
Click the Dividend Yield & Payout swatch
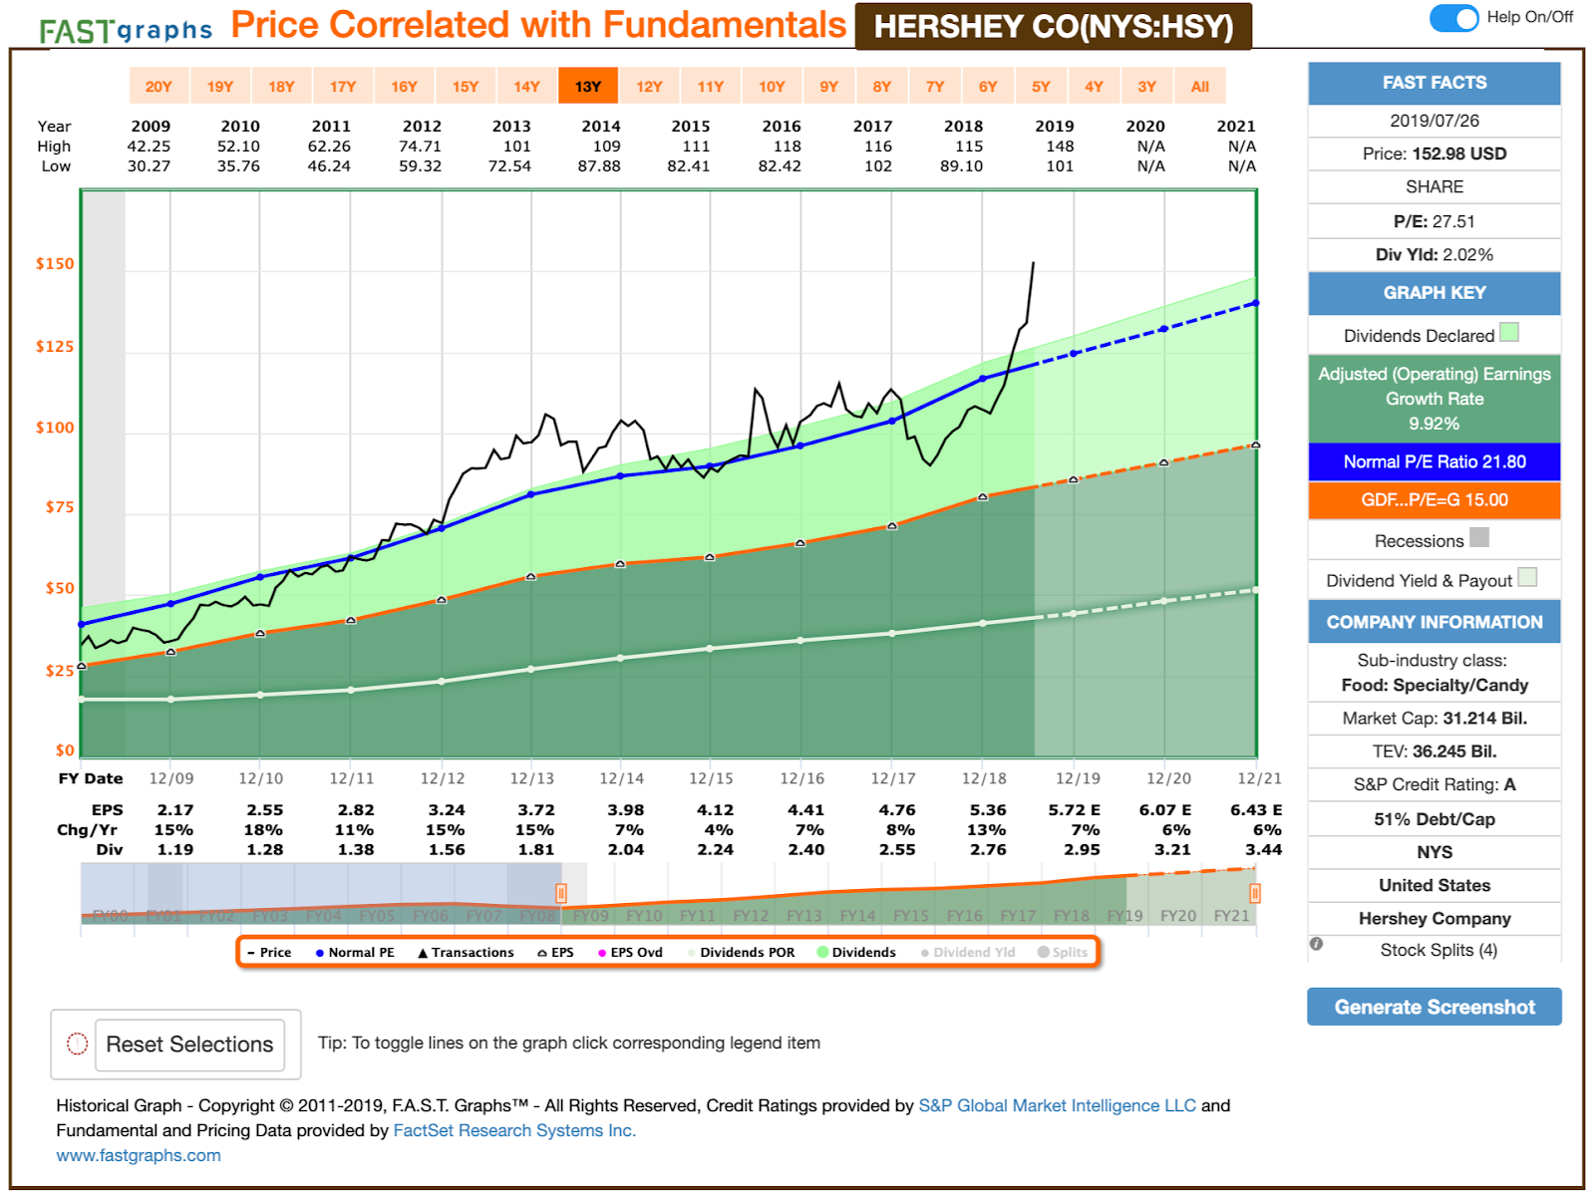(x=1527, y=577)
